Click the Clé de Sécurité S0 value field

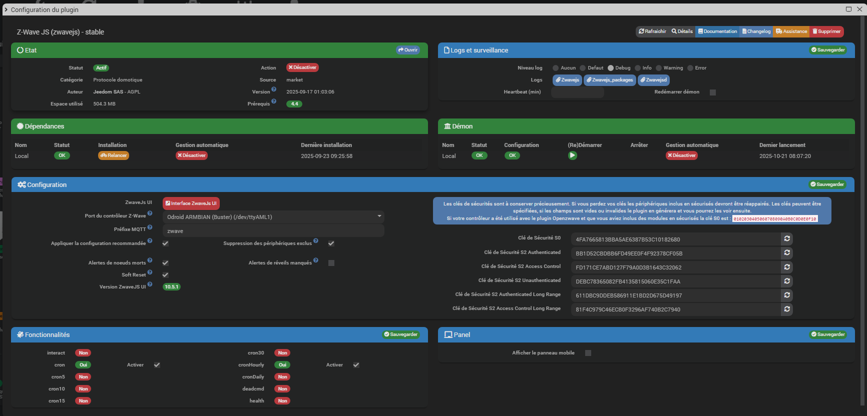tap(676, 239)
